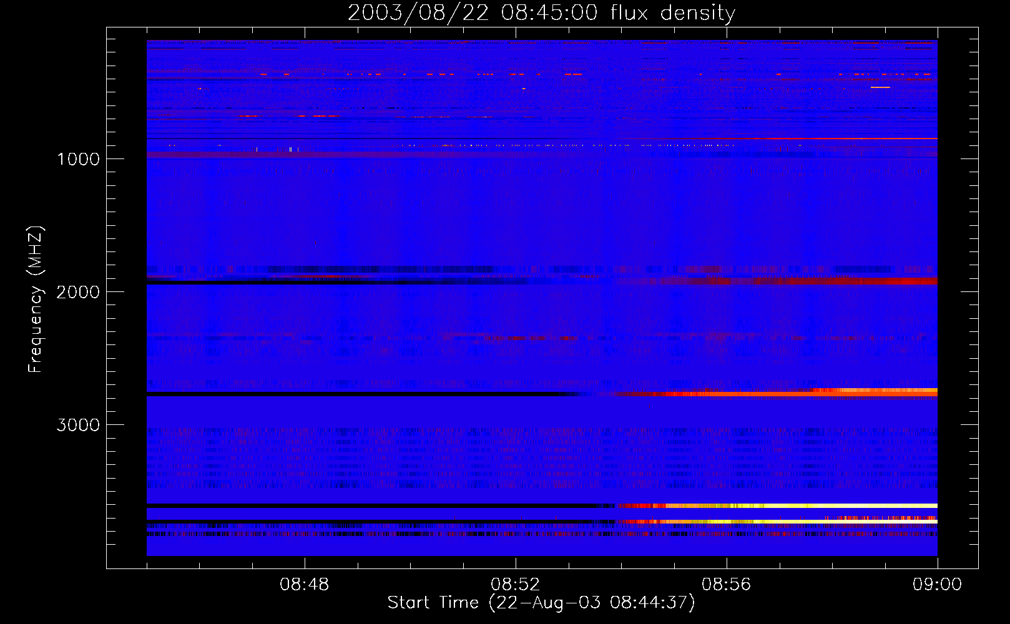Click the '08:56' time tick label
This screenshot has width=1010, height=624.
(727, 585)
